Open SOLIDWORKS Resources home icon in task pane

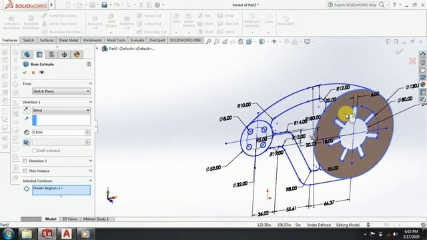click(422, 55)
